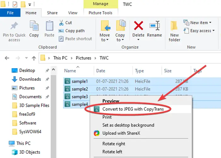Image resolution: width=221 pixels, height=158 pixels.
Task: Click the Easy access icon
Action: click(x=186, y=31)
